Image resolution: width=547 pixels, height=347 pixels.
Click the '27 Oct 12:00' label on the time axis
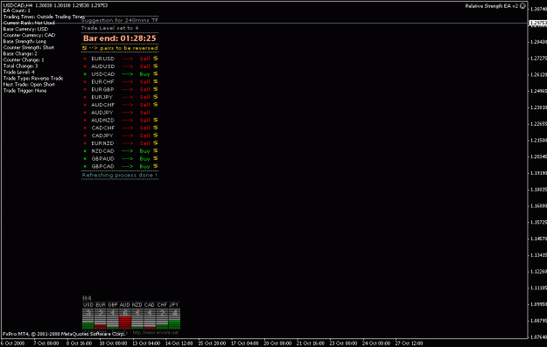pos(409,344)
